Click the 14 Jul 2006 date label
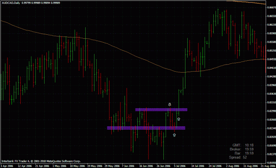276x168 pixels. coord(198,166)
